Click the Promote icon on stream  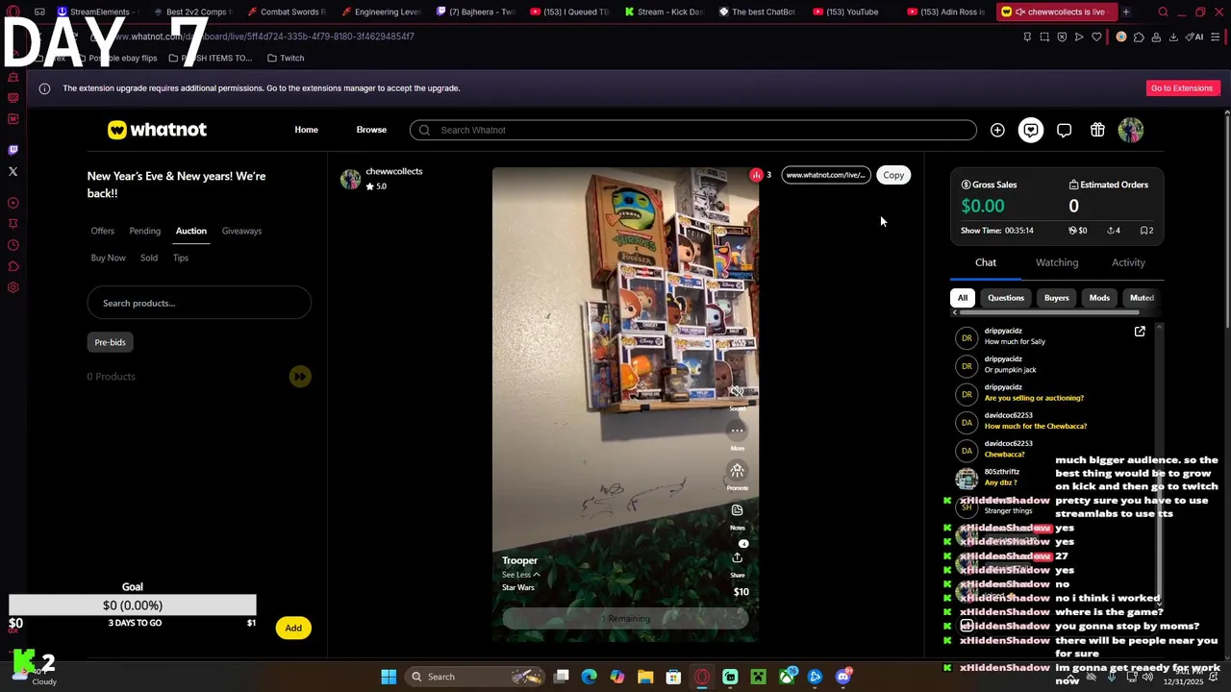pos(737,470)
